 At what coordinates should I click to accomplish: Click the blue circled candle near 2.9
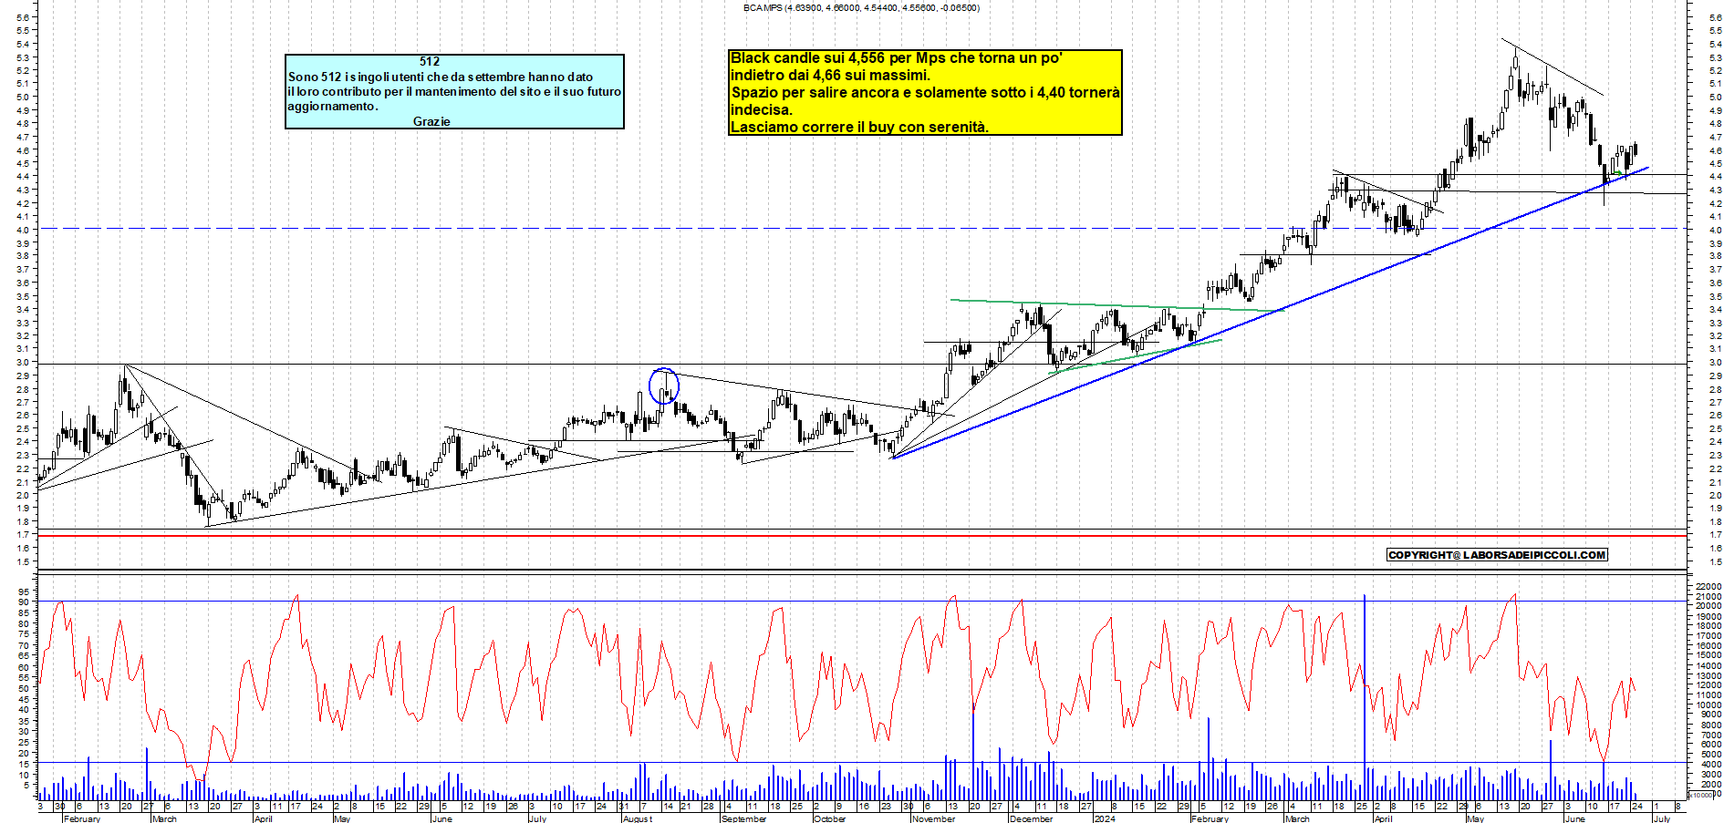(x=664, y=386)
